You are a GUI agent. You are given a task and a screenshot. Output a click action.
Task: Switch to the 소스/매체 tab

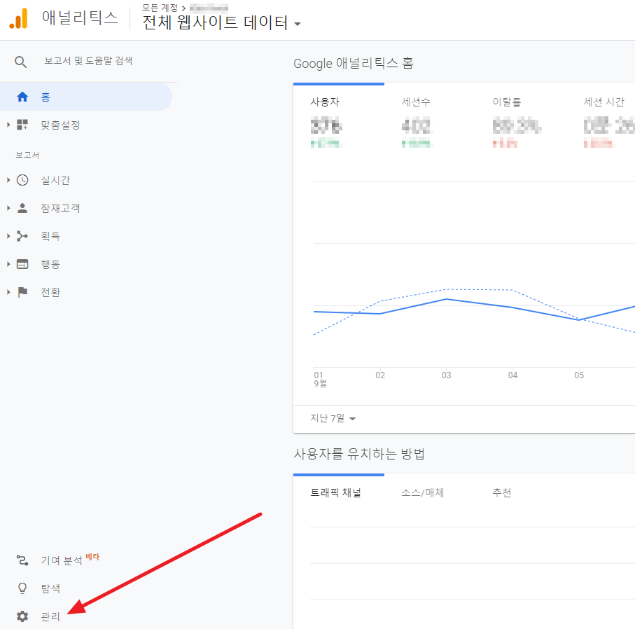(423, 493)
